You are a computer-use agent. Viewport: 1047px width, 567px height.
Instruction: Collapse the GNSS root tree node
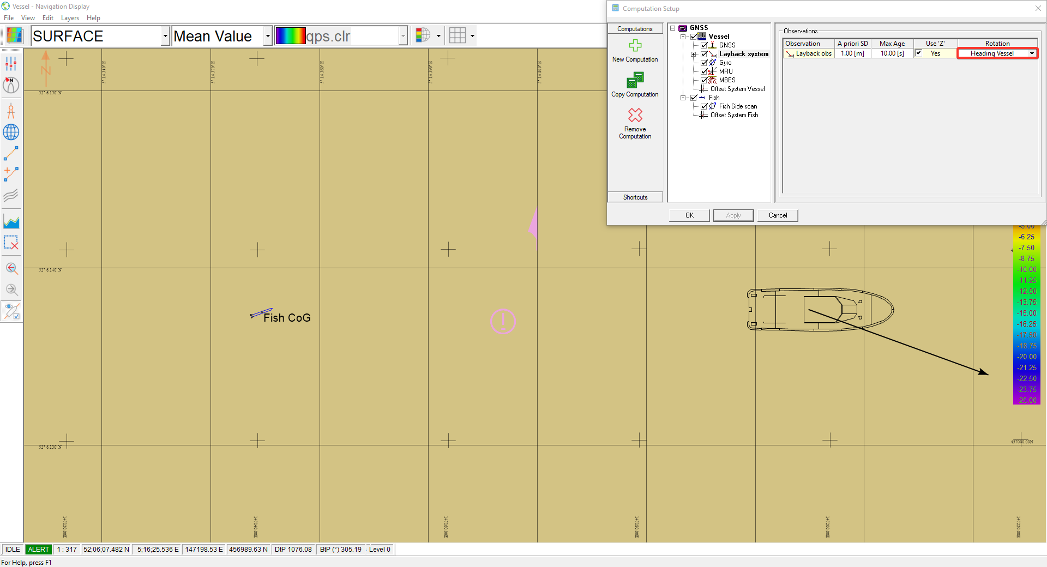(672, 28)
